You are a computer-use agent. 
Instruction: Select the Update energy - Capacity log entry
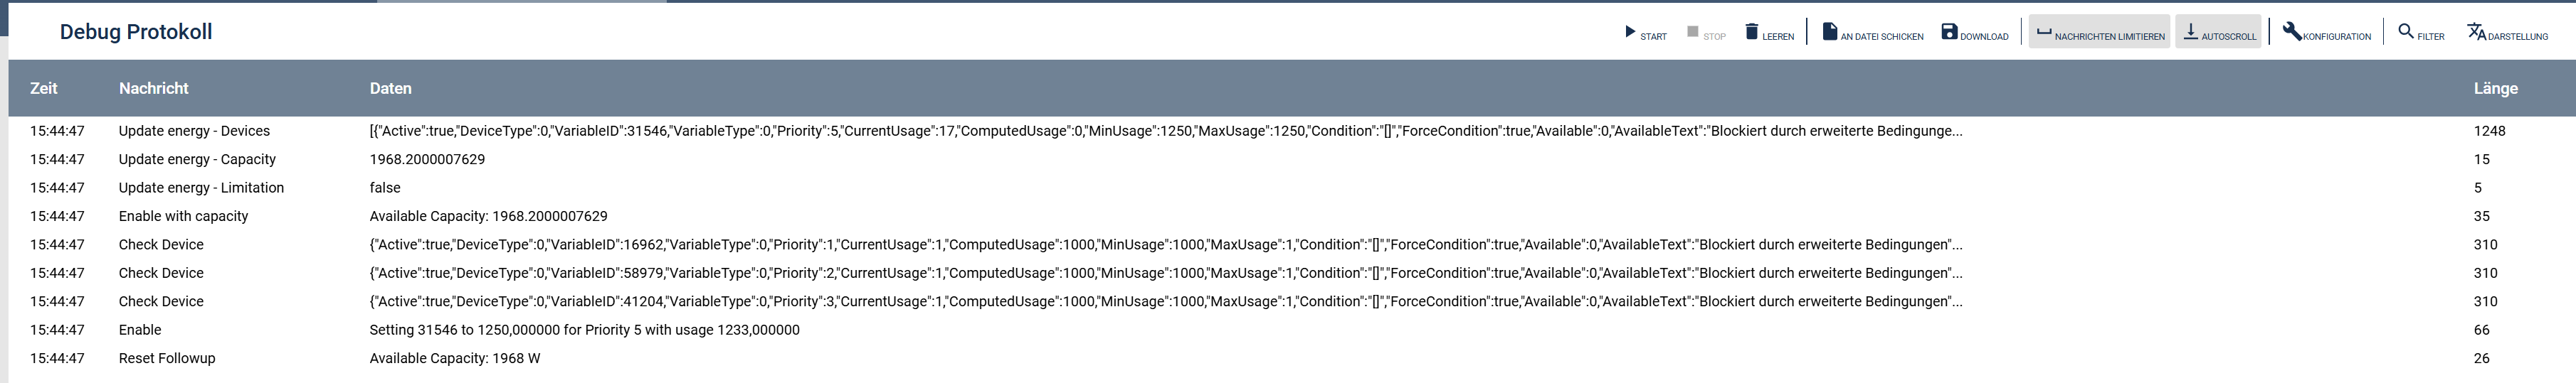tap(197, 160)
